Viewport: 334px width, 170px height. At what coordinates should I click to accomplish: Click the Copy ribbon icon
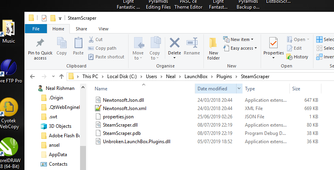pyautogui.click(x=62, y=43)
